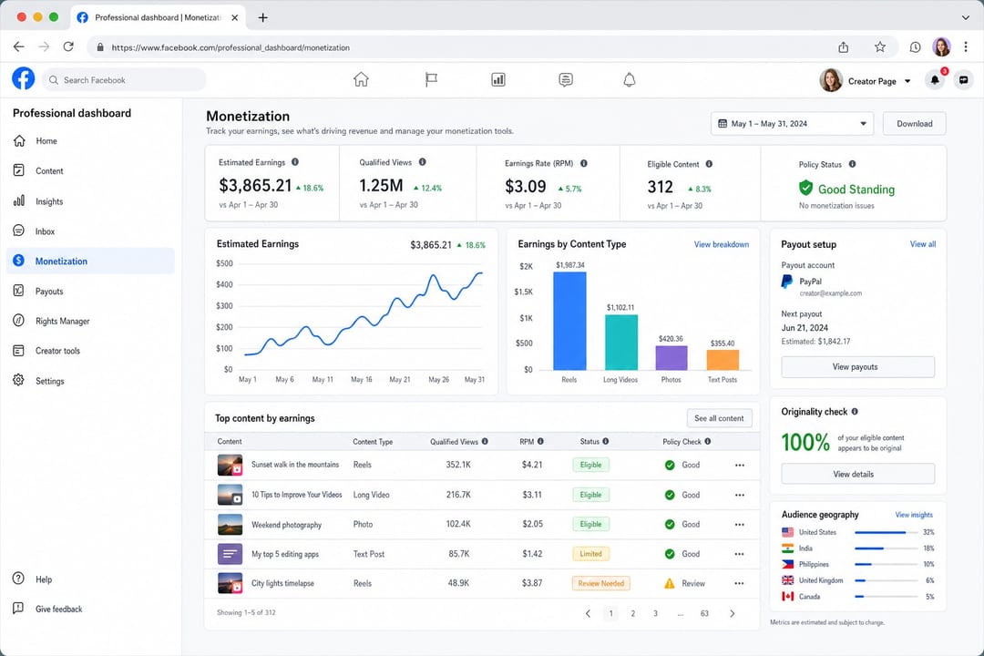Open the messages icon in top navigation

566,80
